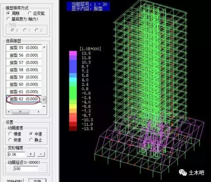The image size is (211, 182).
Task: Click the horizontal scrollbar thumb of mode list
Action: 20,112
